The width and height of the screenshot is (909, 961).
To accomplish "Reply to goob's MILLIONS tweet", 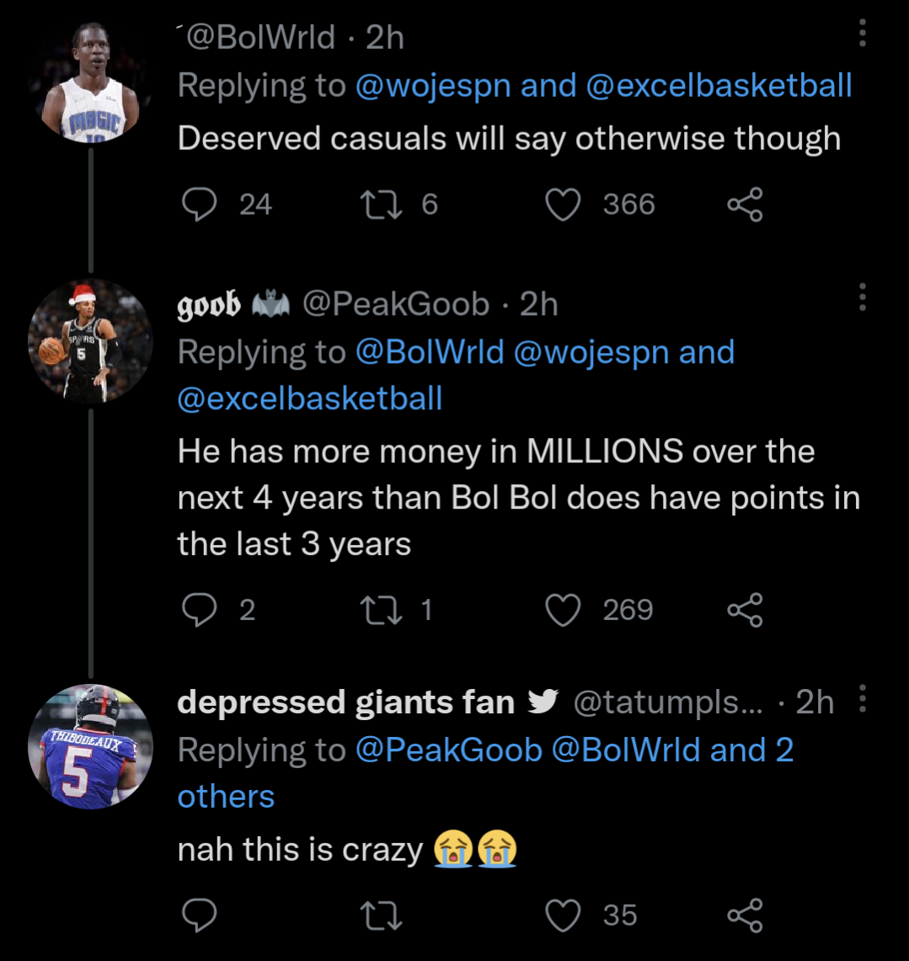I will coord(200,610).
